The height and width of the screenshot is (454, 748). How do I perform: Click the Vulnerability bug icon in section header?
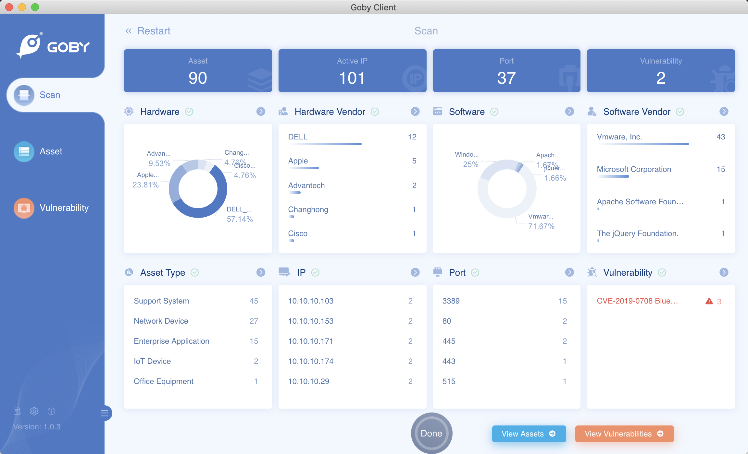(x=592, y=272)
